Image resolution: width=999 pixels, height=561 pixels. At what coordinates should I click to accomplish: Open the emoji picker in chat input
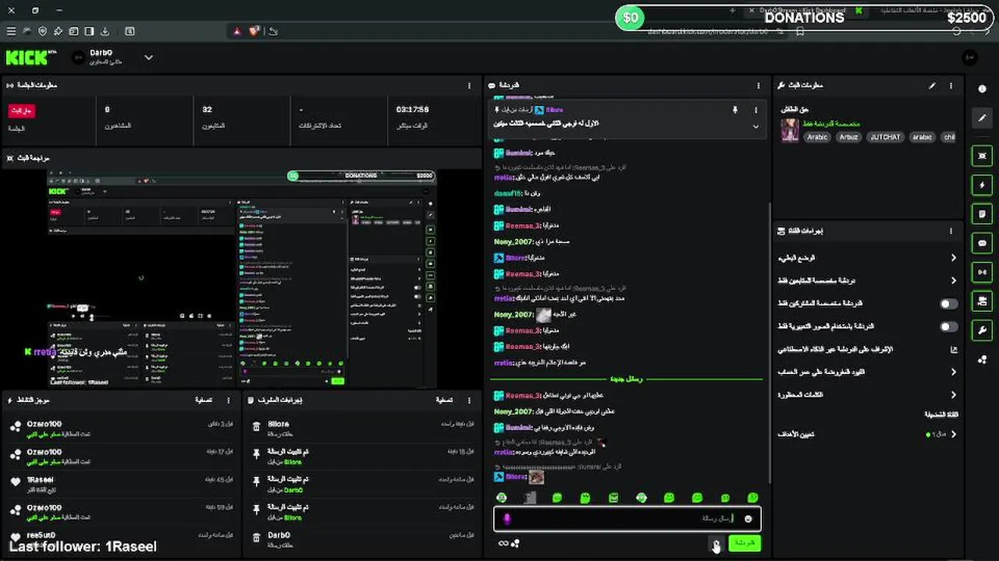(748, 519)
